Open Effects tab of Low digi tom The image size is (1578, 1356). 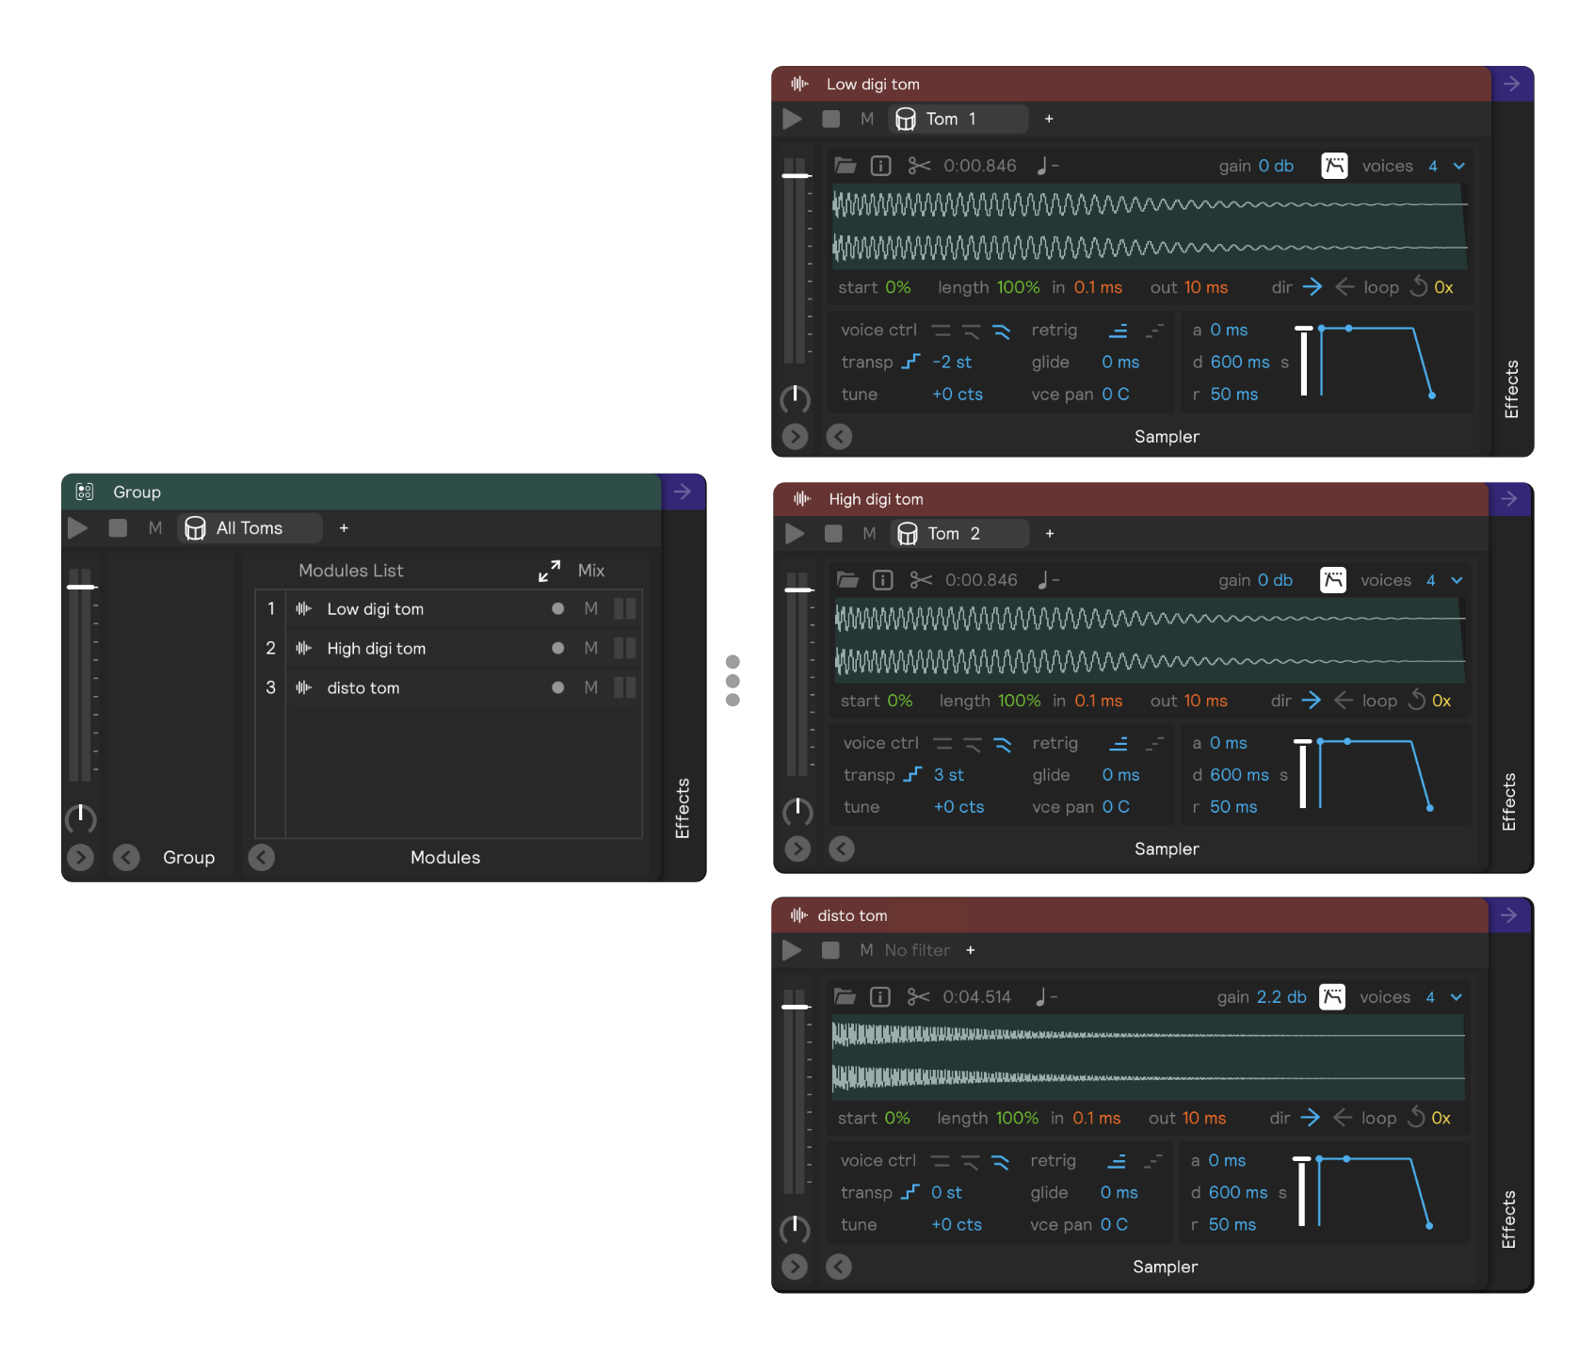1511,389
